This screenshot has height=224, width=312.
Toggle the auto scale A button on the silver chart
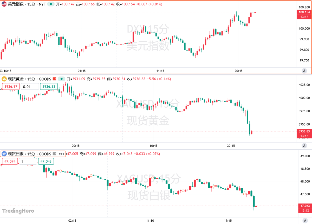pos(304,220)
